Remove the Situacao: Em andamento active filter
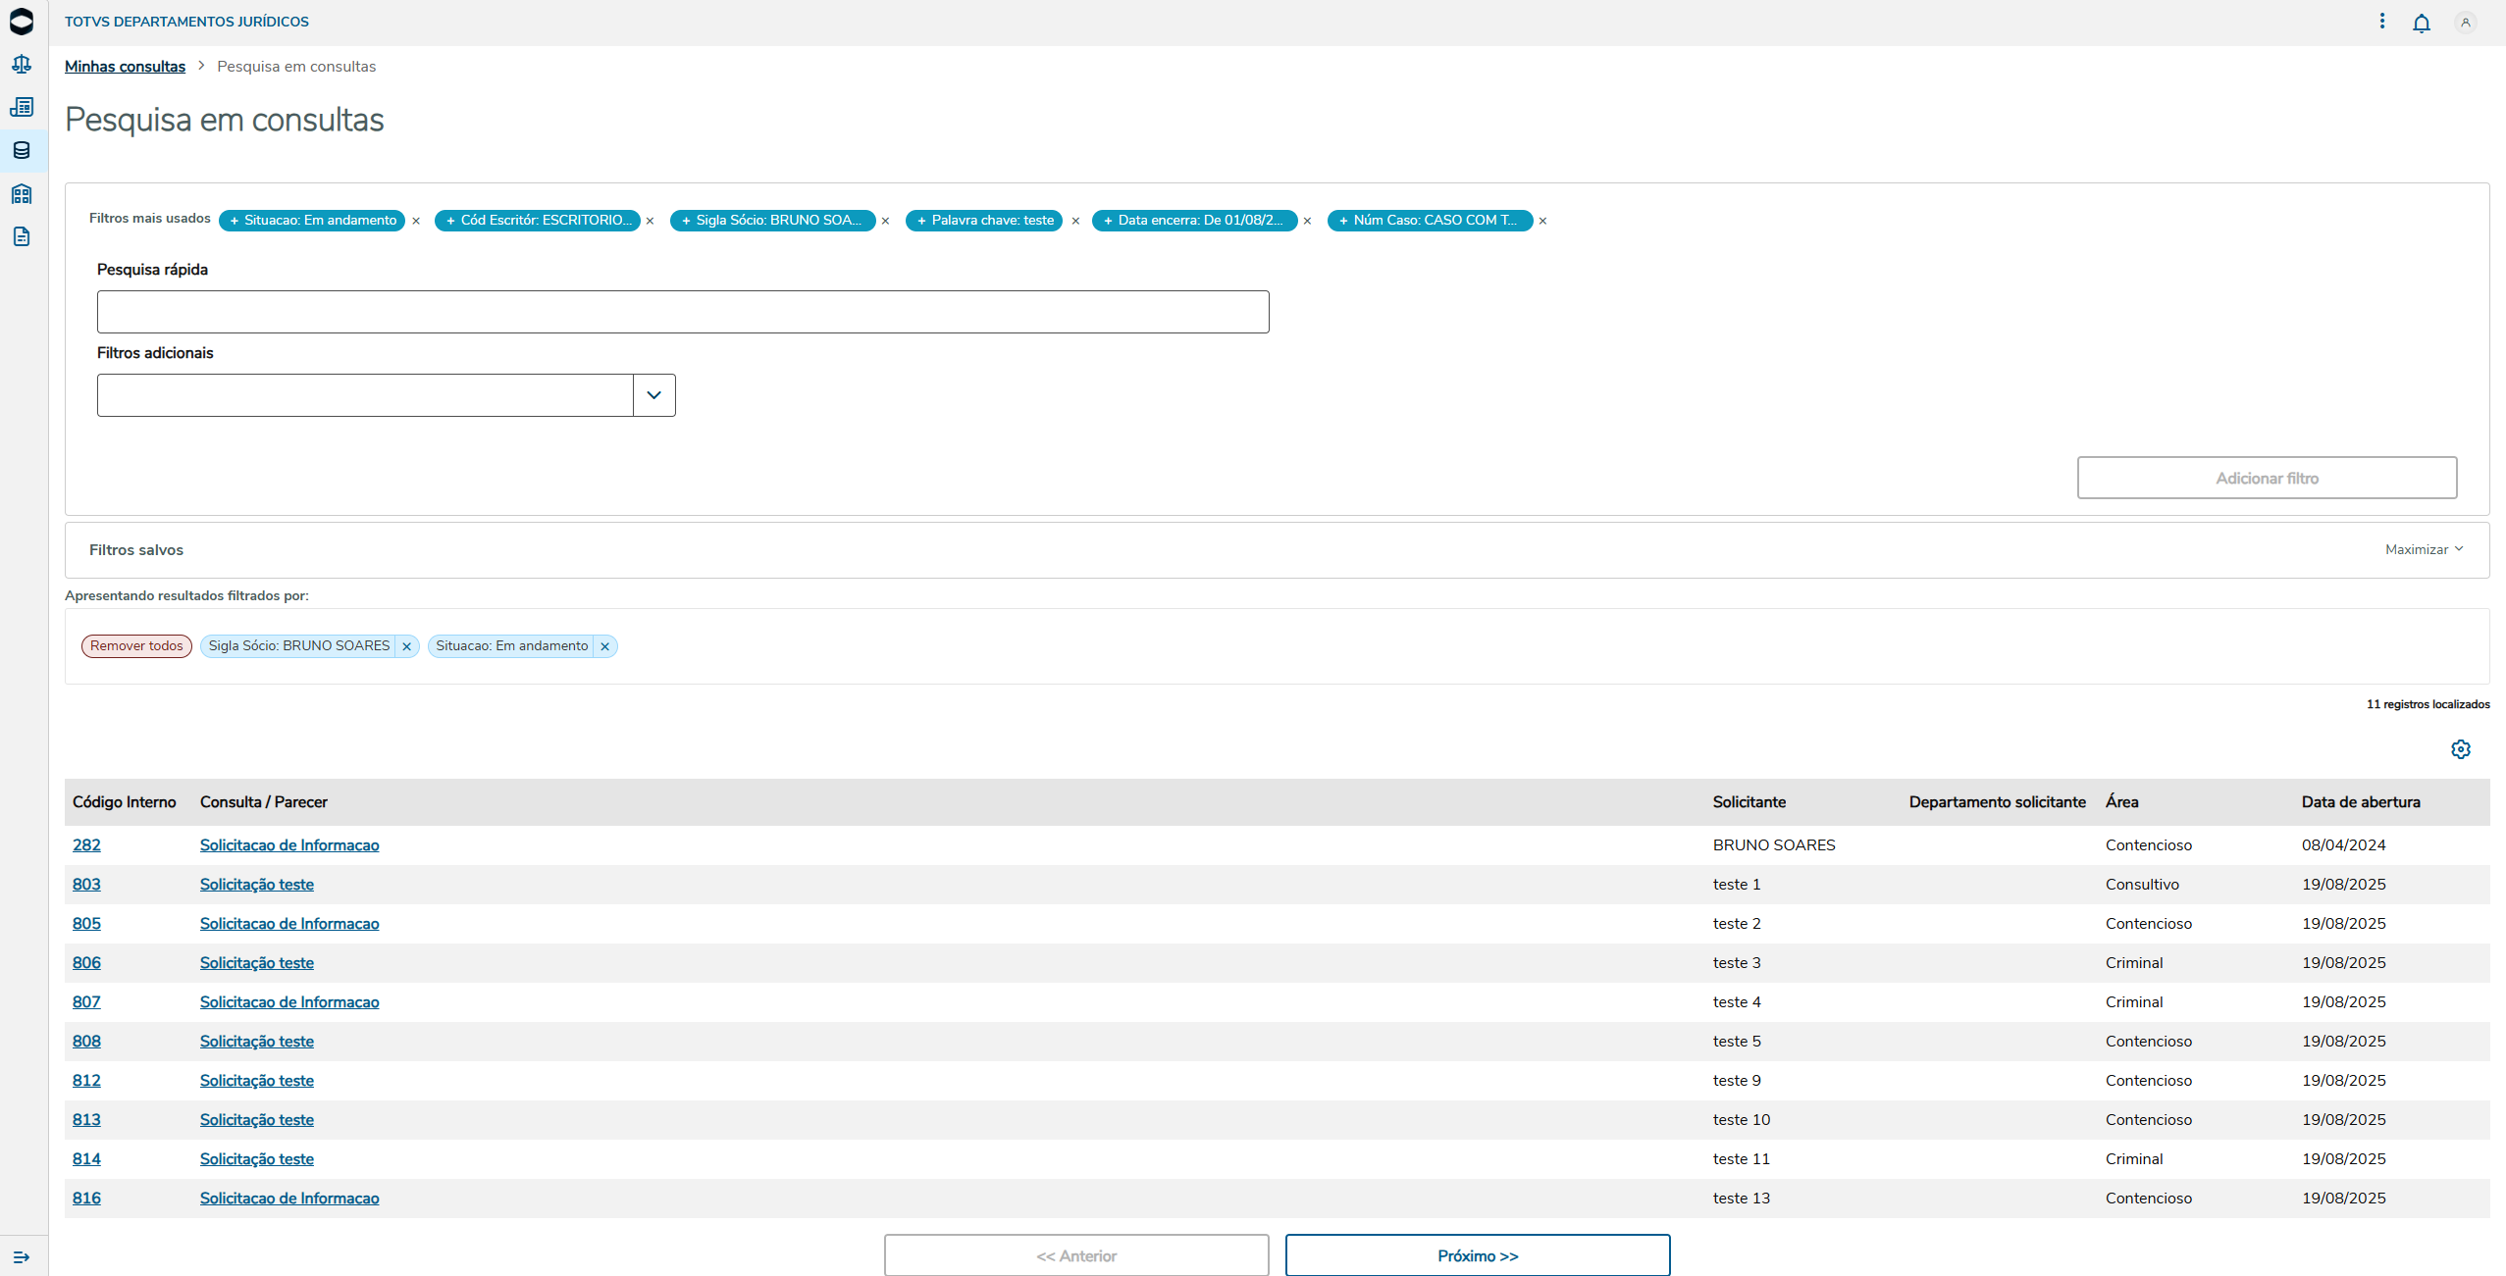The image size is (2506, 1276). (x=605, y=646)
